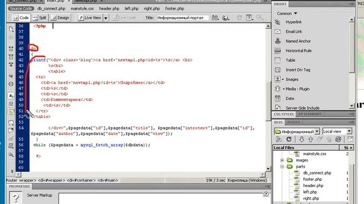The height and width of the screenshot is (204, 364).
Task: Click Open Documents icon in coding toolbar
Action: 11,29
